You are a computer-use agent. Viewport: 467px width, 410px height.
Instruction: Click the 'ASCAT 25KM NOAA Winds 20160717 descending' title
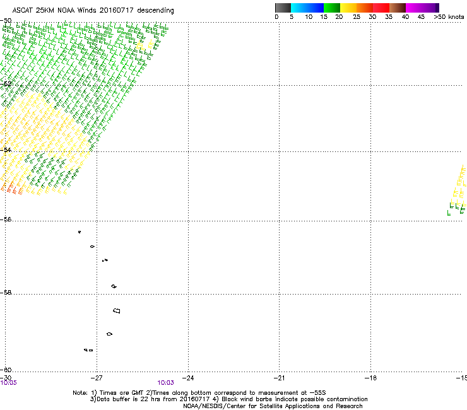click(93, 10)
